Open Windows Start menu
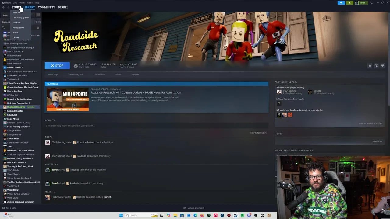 [x=121, y=215]
